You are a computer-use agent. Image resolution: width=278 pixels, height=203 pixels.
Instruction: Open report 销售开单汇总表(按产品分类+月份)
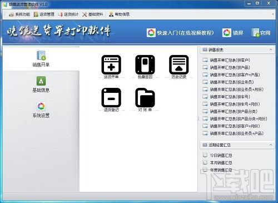(x=239, y=119)
